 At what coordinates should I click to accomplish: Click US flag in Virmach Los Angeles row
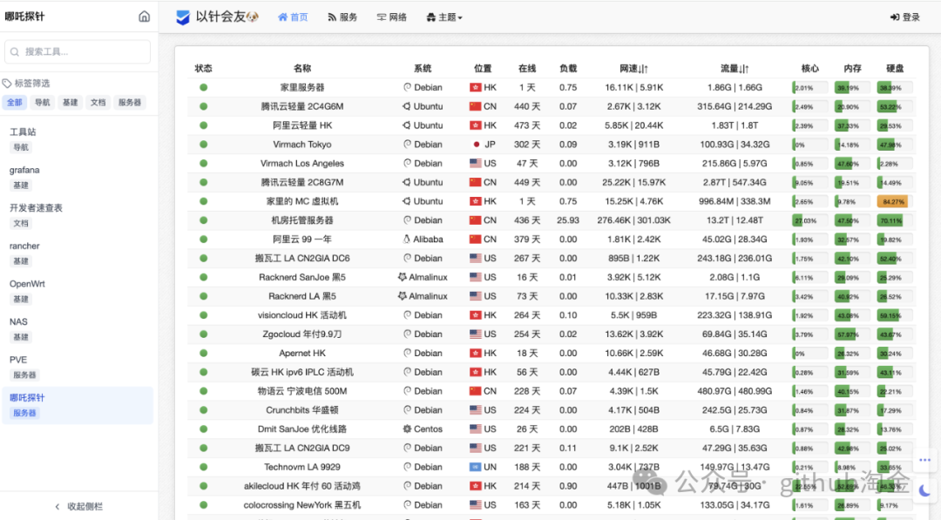click(x=476, y=163)
